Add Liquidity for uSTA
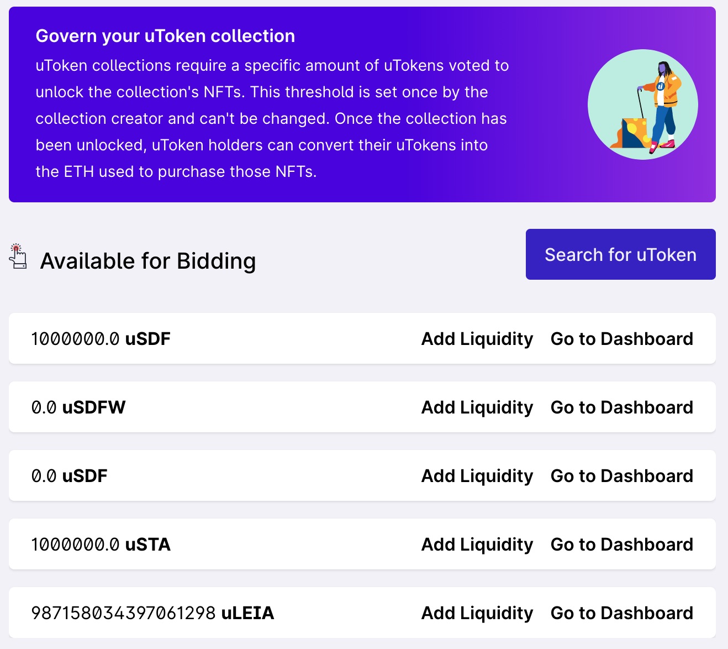Image resolution: width=728 pixels, height=649 pixels. click(x=477, y=545)
